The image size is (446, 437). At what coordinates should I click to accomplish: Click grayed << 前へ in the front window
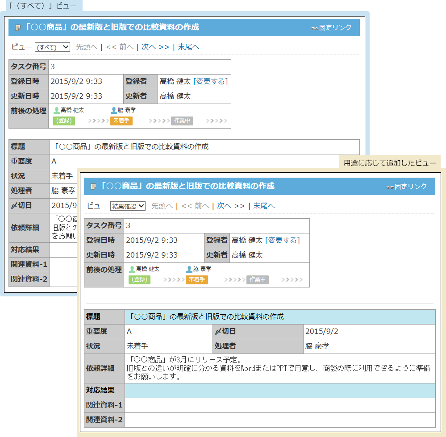tap(195, 206)
